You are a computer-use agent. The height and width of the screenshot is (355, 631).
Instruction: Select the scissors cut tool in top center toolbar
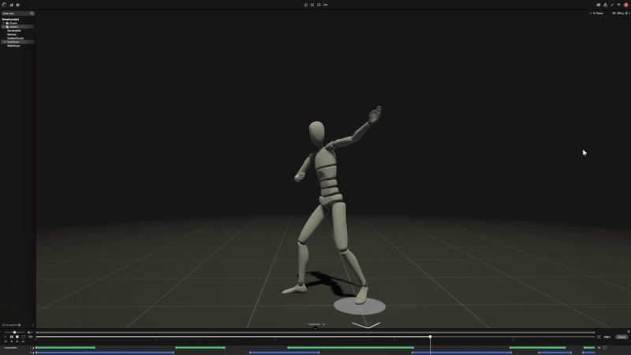312,5
